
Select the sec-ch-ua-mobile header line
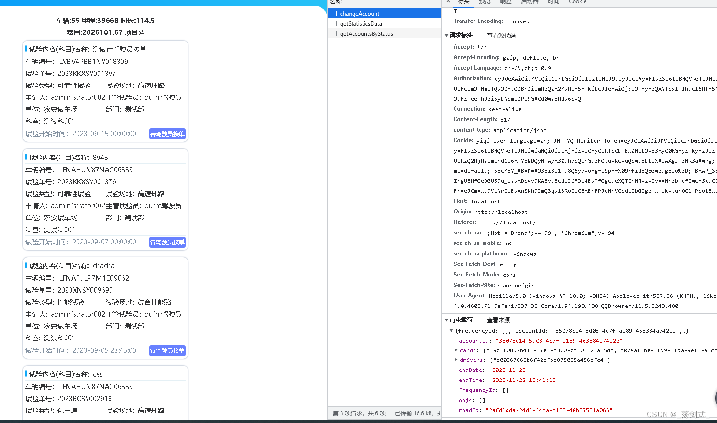pyautogui.click(x=483, y=243)
